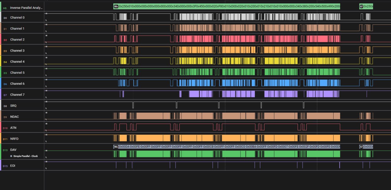391x190 pixels.
Task: Click the 67 badge in the DAV row
Action: click(361, 147)
